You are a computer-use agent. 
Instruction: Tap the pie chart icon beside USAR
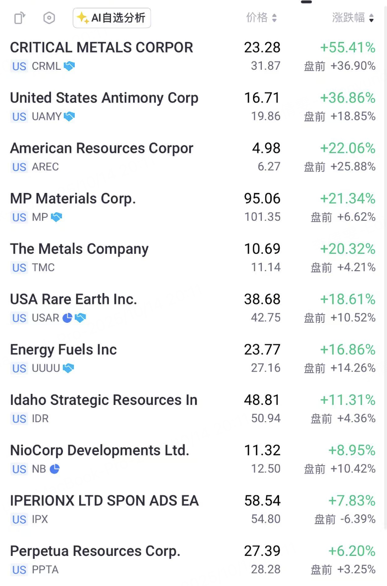(x=67, y=318)
